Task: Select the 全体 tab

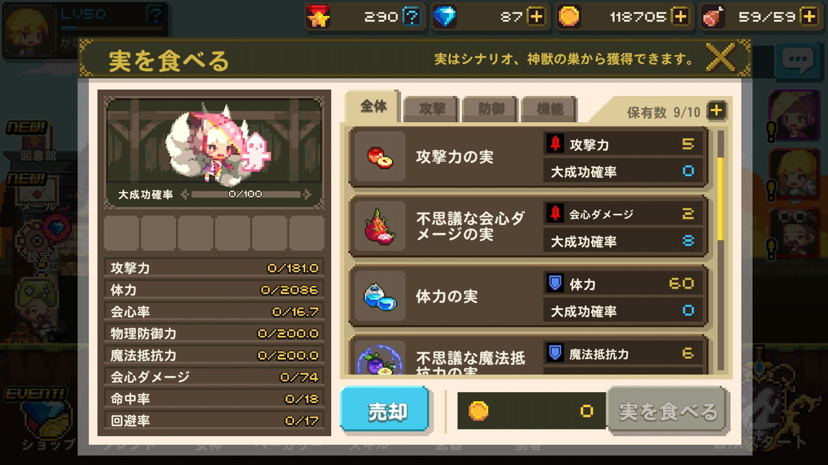Action: [x=373, y=107]
